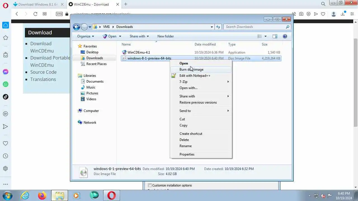This screenshot has width=358, height=201.
Task: Open Source Code link on webpage
Action: coord(43,72)
